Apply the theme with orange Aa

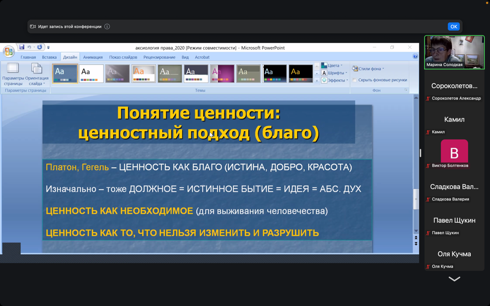[144, 74]
